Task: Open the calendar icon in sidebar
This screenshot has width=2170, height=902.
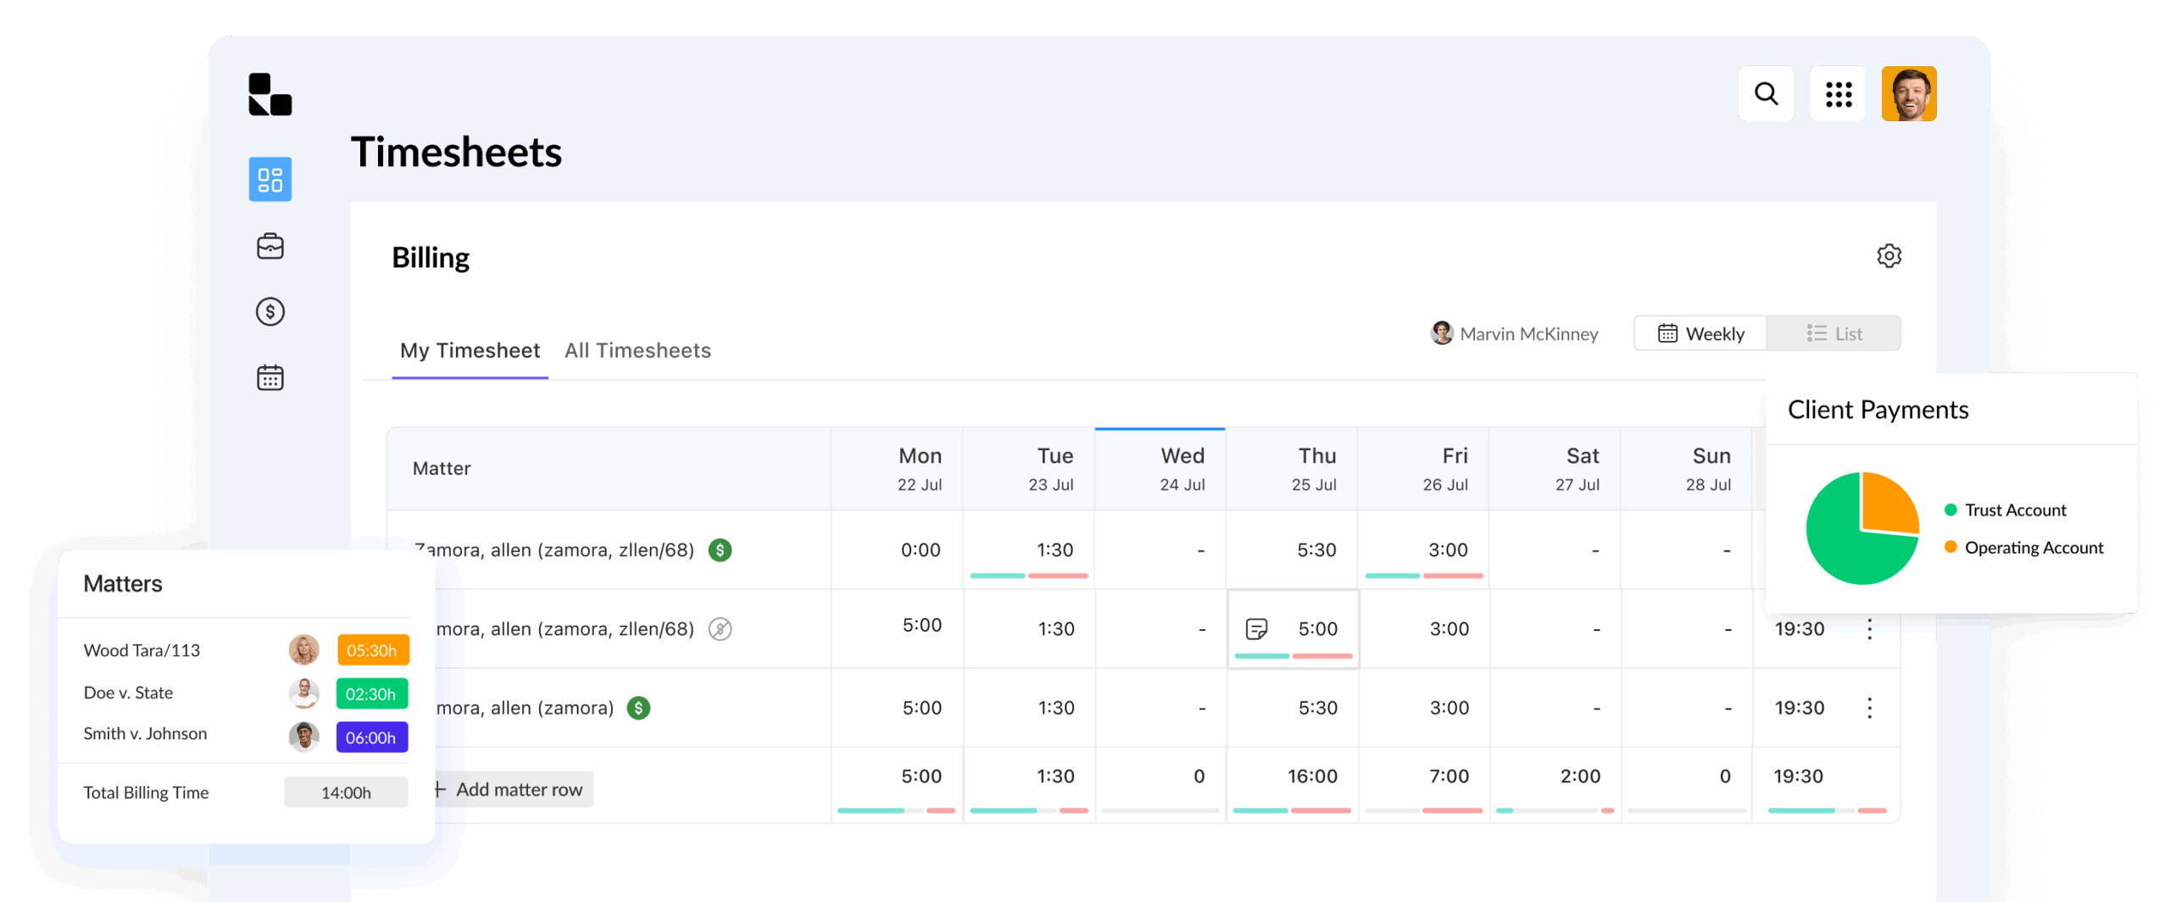Action: pyautogui.click(x=270, y=377)
